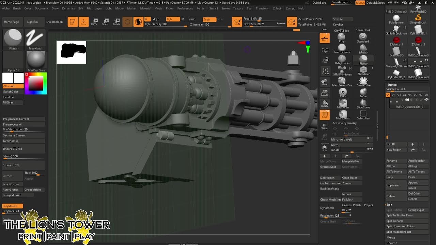Expand the Subtool palette header
Screen dimensions: 436x245
tap(392, 84)
